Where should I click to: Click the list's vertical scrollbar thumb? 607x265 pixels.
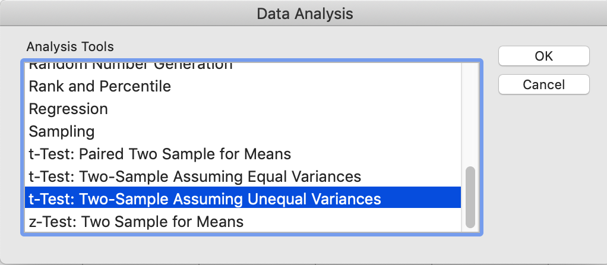470,197
